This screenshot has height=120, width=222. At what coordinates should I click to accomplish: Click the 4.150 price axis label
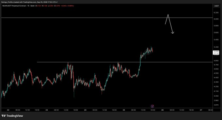216,91
